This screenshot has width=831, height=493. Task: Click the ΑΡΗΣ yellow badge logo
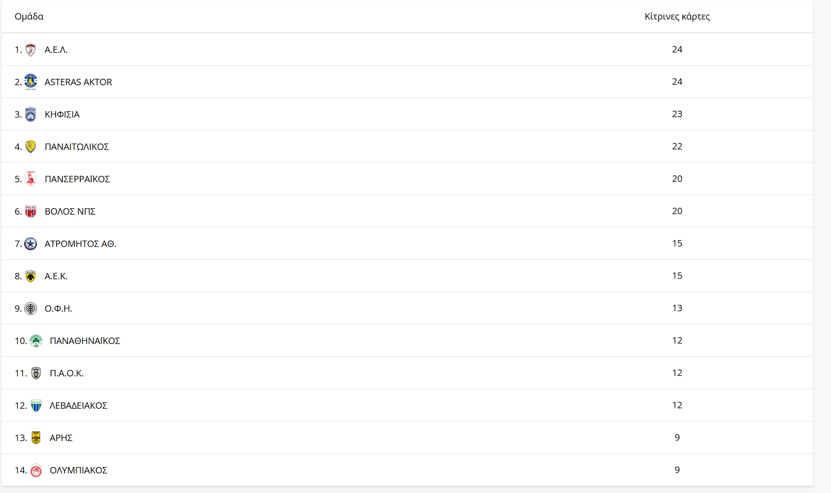click(36, 438)
